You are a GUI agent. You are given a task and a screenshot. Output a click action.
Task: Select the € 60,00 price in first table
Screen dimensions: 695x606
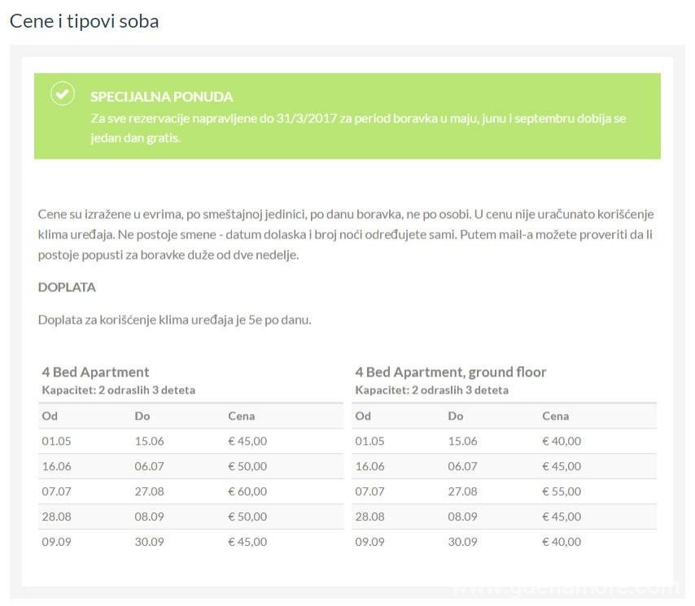(x=247, y=491)
